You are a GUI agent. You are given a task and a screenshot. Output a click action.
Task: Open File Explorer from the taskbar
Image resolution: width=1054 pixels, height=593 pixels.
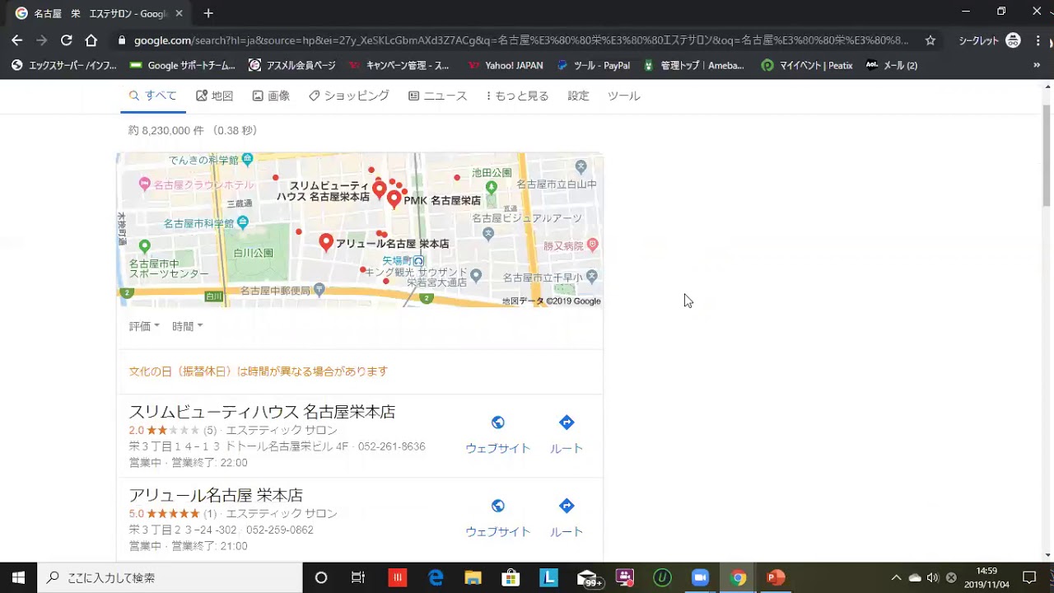(x=473, y=577)
